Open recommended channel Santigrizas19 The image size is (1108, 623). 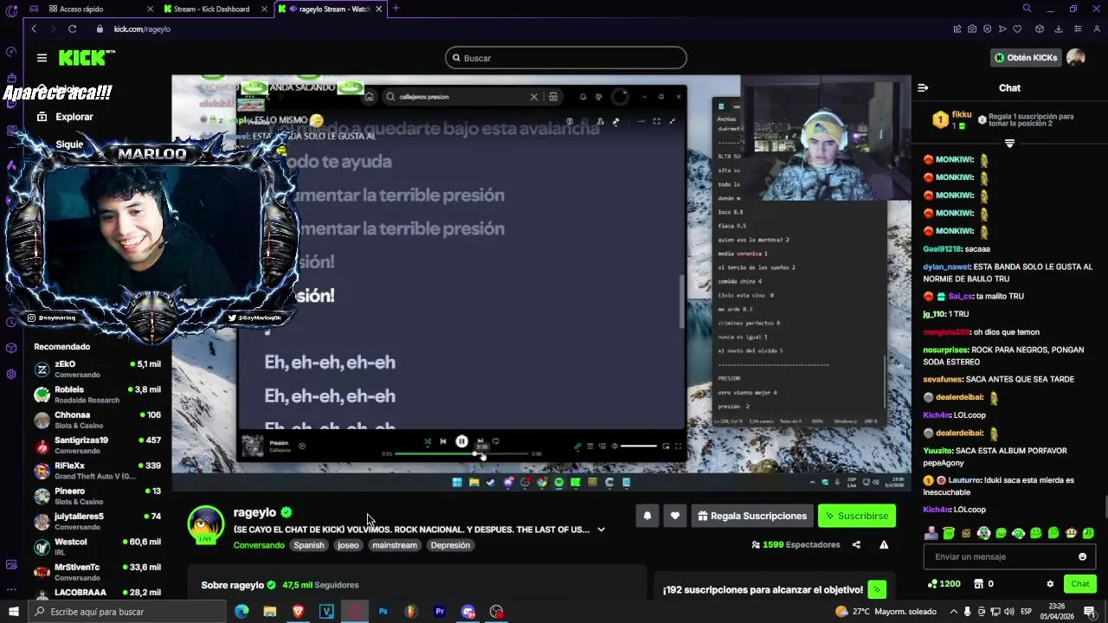97,446
